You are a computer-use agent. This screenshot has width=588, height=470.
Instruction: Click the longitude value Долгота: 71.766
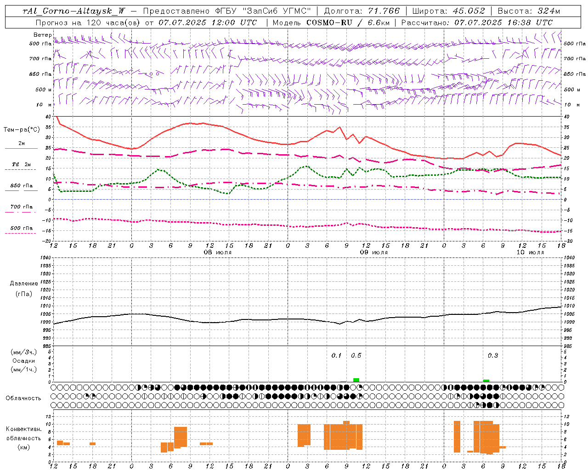[x=362, y=11]
